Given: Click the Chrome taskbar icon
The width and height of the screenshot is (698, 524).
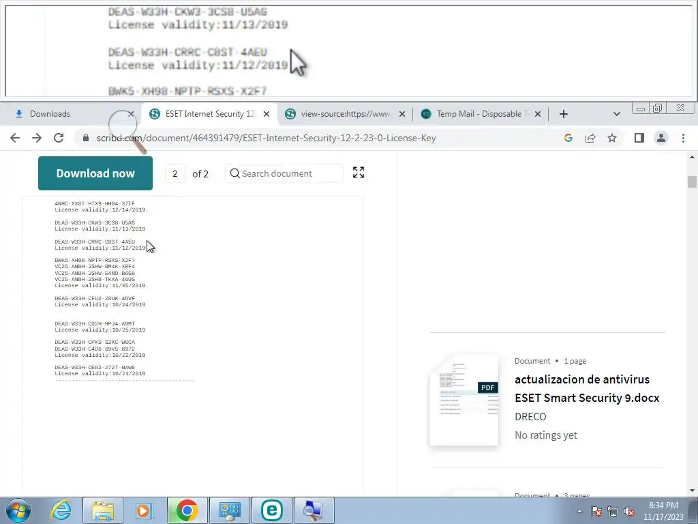Looking at the screenshot, I should 187,510.
